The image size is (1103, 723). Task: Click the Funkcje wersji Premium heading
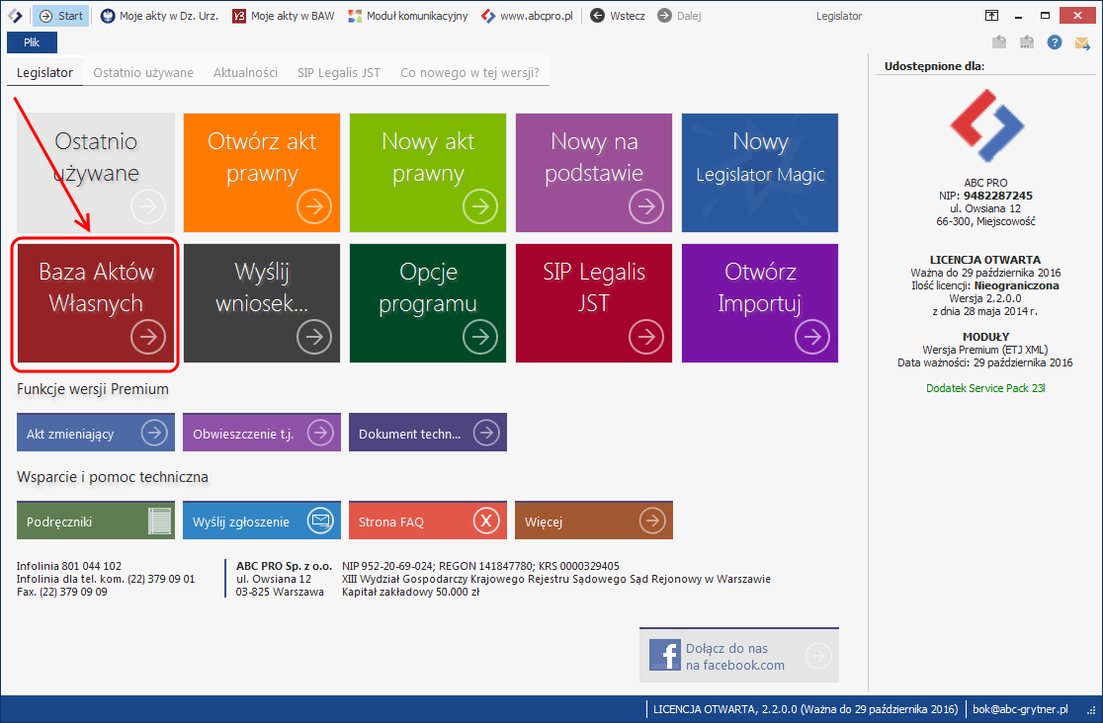click(93, 389)
